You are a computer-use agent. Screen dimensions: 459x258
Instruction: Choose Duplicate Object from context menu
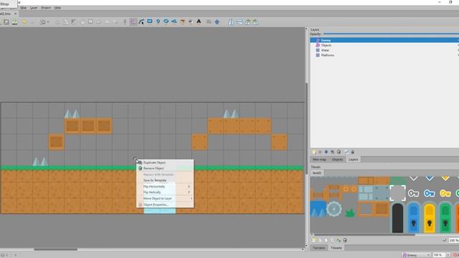point(165,163)
